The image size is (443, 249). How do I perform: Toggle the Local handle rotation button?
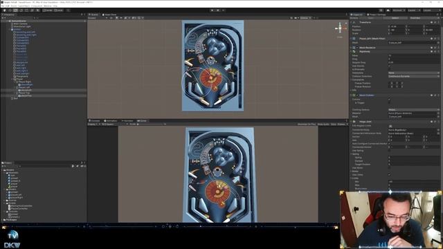59,10
